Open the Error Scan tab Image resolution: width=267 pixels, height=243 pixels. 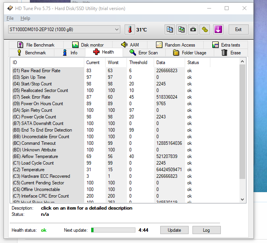(144, 53)
